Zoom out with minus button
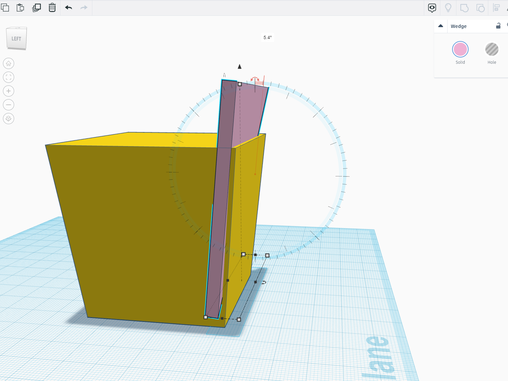508x381 pixels. [9, 105]
